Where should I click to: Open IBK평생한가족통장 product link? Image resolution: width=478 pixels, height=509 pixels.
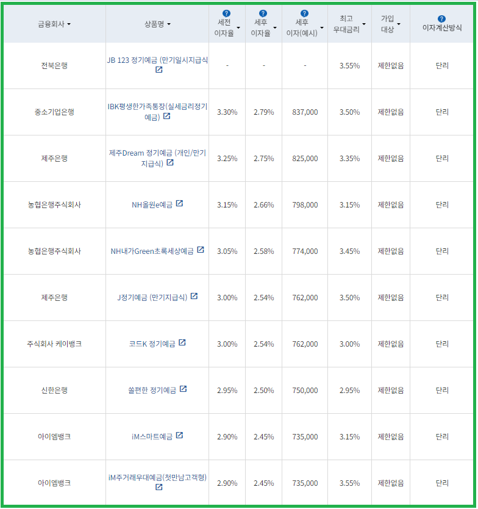coord(157,112)
